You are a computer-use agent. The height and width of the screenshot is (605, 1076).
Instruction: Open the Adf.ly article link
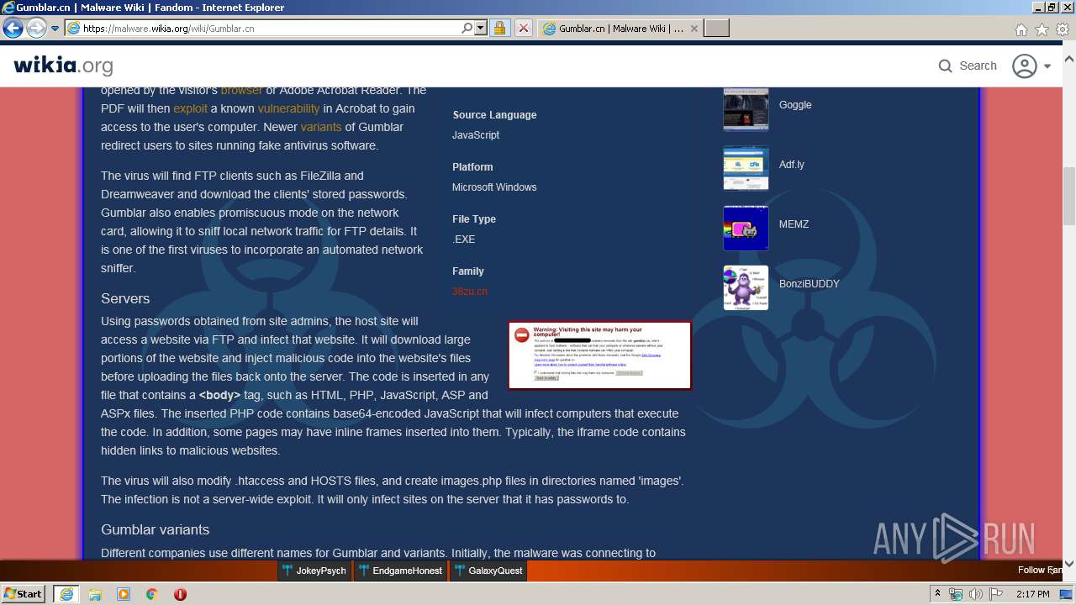[x=791, y=165]
